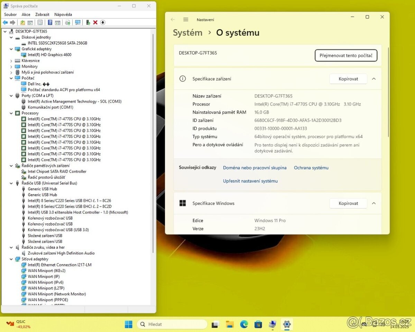Click Kopírovat next to Specifikace Windows

(x=348, y=203)
